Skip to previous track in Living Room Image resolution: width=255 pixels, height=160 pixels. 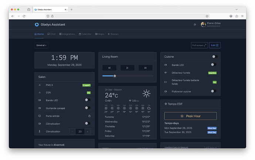(109, 68)
